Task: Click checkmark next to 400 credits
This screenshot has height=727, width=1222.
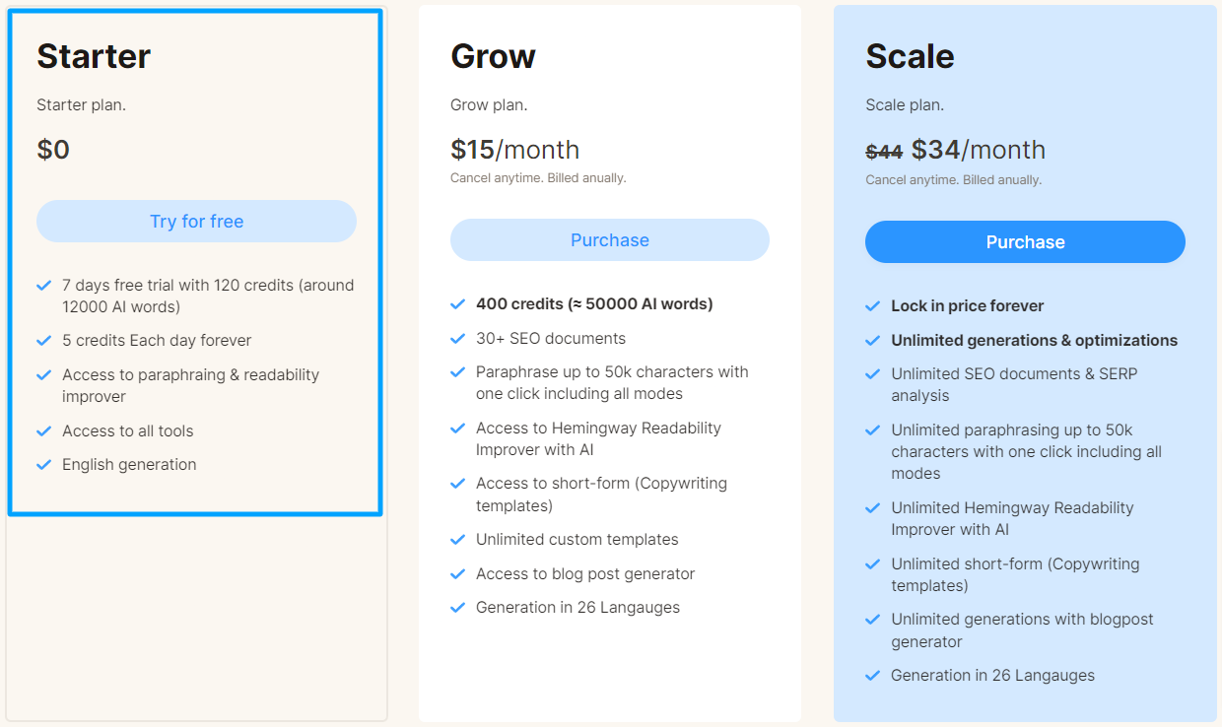Action: click(458, 304)
